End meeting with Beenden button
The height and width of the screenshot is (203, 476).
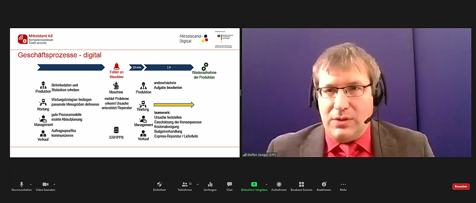[x=461, y=186]
